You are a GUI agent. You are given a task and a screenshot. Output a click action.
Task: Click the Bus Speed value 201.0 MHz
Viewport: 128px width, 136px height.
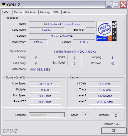tap(45, 96)
